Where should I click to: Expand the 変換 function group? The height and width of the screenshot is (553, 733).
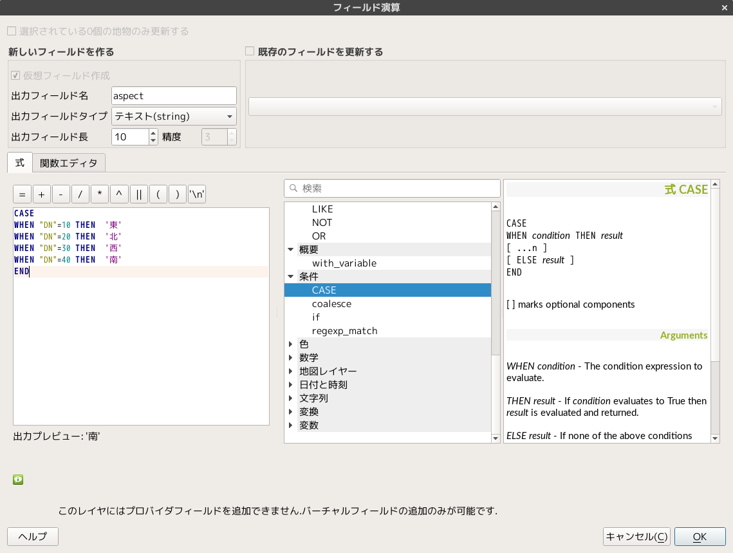[291, 412]
